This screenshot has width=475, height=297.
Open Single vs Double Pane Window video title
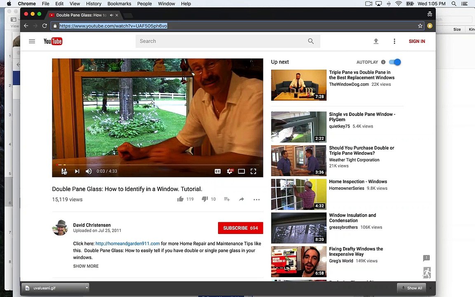pos(362,117)
